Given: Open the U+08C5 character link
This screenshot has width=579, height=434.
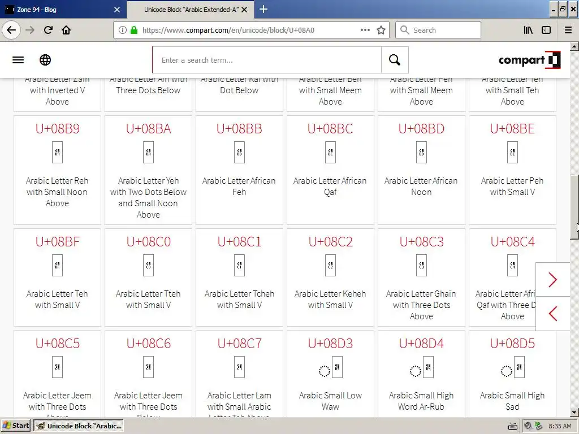Looking at the screenshot, I should [57, 344].
